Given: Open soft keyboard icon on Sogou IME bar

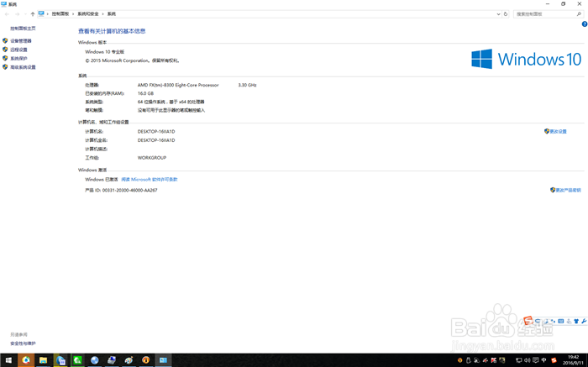Looking at the screenshot, I should [560, 322].
